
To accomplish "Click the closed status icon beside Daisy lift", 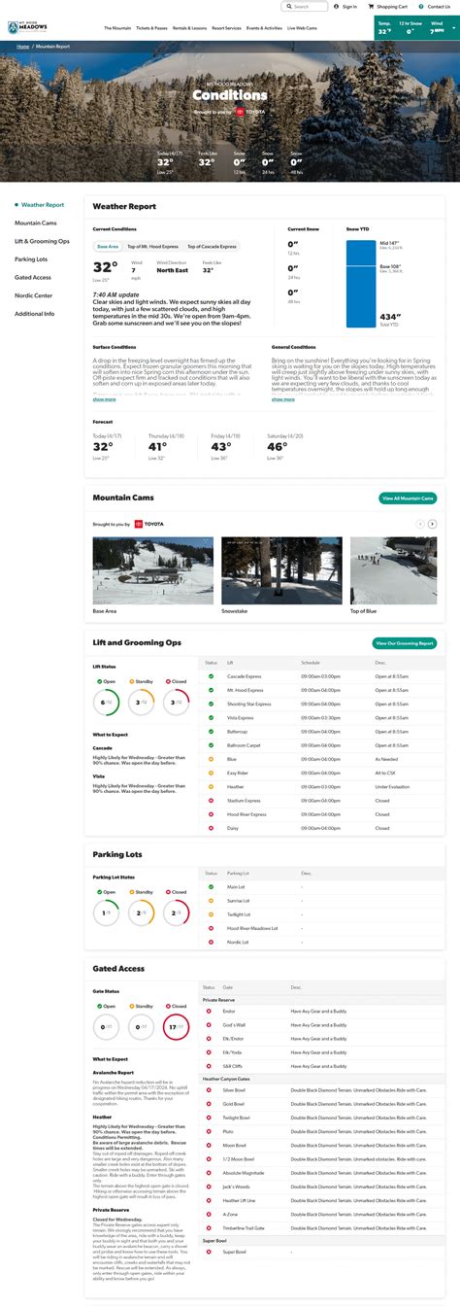I will point(211,827).
